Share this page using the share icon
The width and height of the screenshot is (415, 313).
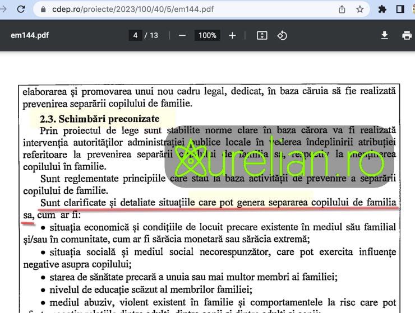click(x=342, y=10)
